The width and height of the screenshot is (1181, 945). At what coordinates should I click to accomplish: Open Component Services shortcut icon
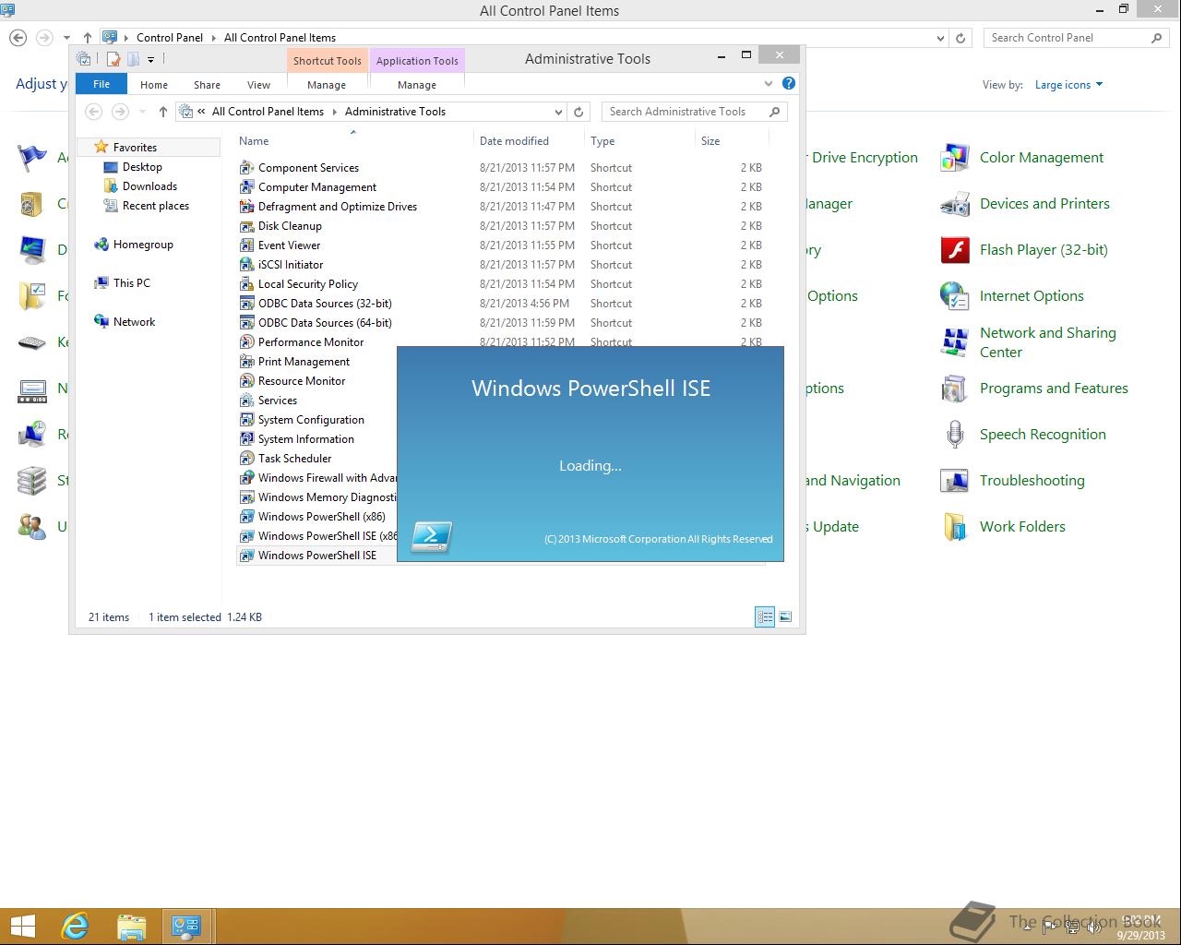click(x=246, y=168)
